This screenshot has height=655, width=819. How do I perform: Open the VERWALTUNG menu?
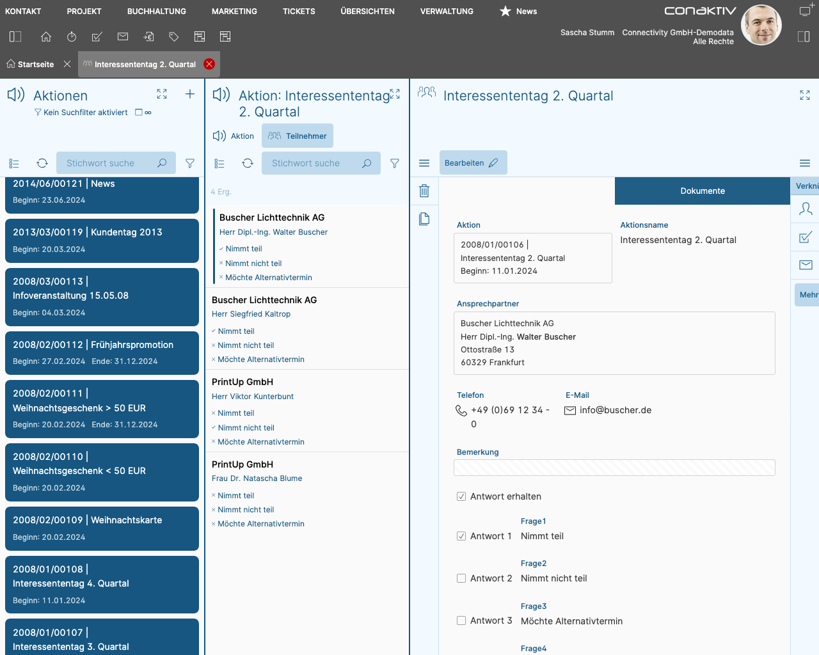(x=447, y=12)
